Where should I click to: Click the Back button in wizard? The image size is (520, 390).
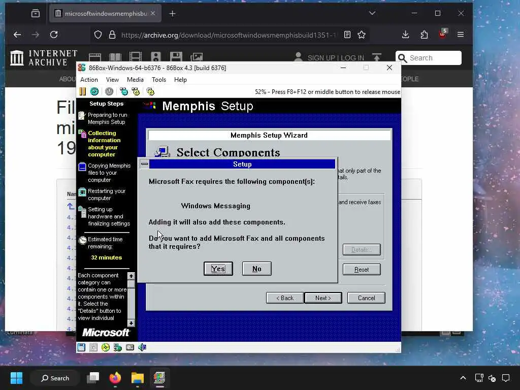[285, 298]
